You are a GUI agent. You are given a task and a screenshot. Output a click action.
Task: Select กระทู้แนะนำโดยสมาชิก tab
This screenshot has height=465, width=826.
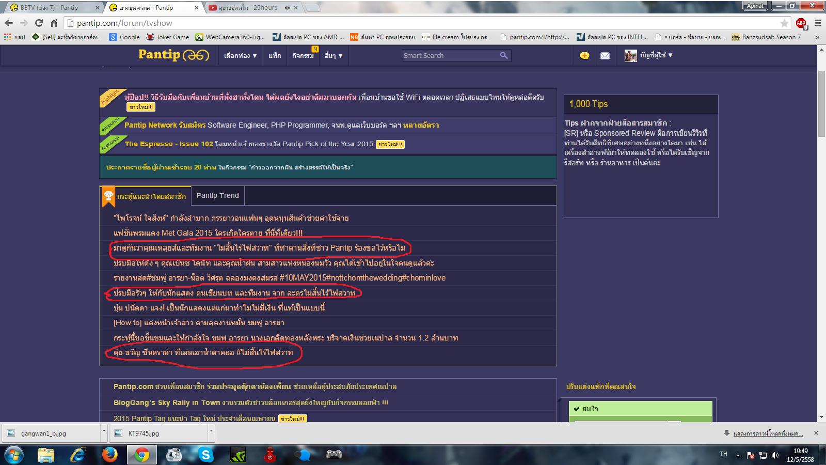[x=151, y=196]
